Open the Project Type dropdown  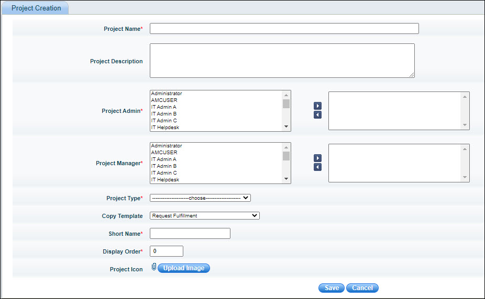200,198
